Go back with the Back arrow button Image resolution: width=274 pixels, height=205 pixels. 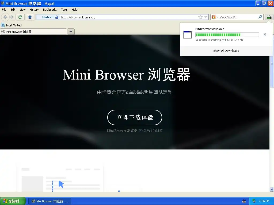[5, 17]
